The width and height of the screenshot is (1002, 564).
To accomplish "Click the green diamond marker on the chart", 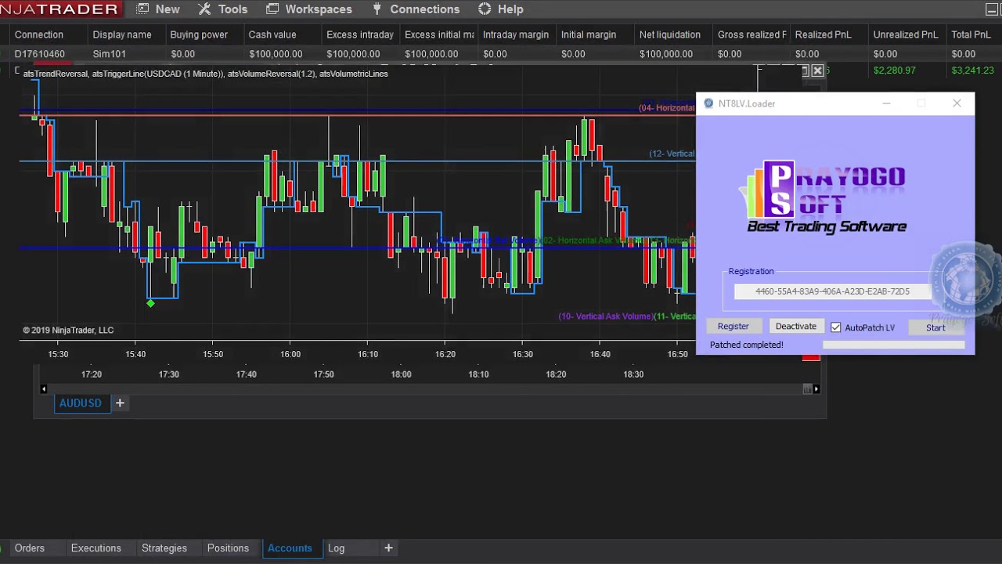I will tap(150, 303).
